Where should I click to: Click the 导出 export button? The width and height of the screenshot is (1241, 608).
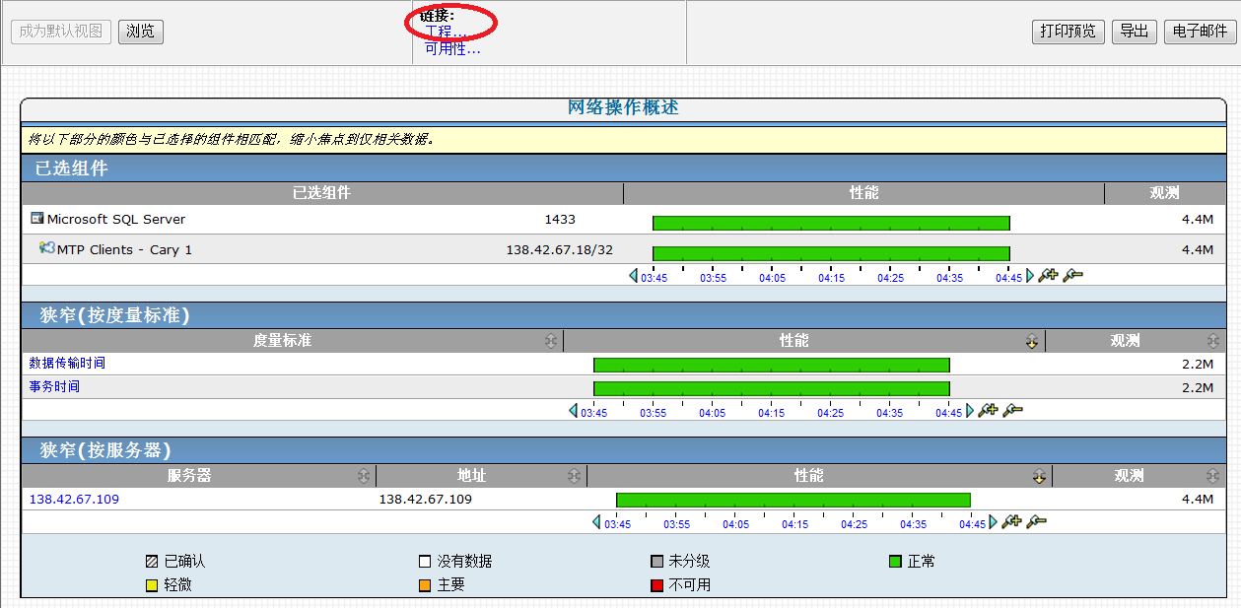(x=1135, y=32)
